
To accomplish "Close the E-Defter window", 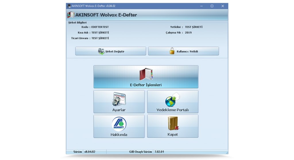I will 223,6.
